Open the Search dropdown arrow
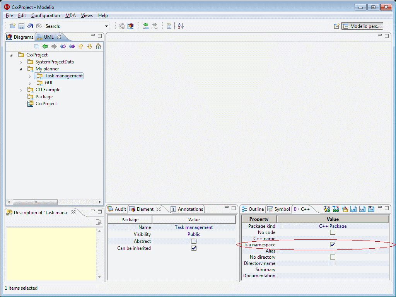This screenshot has width=396, height=297. [107, 26]
